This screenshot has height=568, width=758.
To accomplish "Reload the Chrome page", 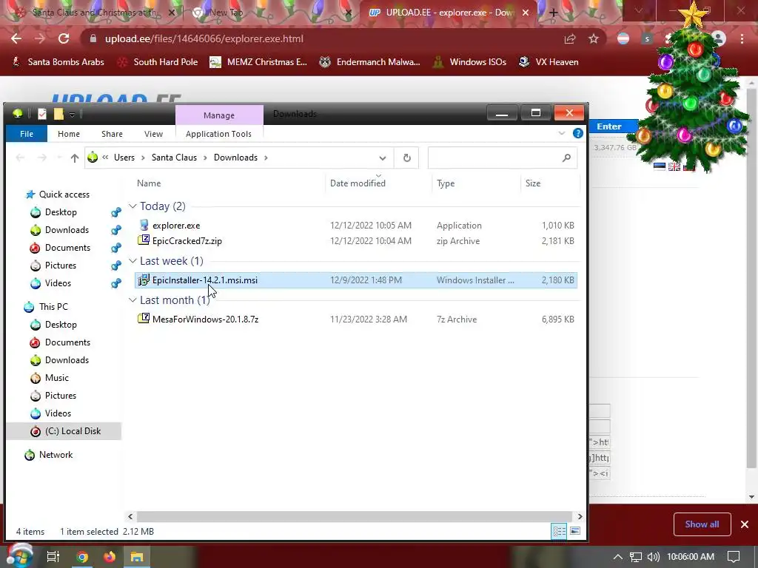I will click(64, 38).
